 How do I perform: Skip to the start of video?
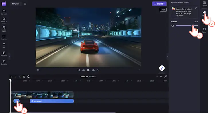tap(79, 70)
